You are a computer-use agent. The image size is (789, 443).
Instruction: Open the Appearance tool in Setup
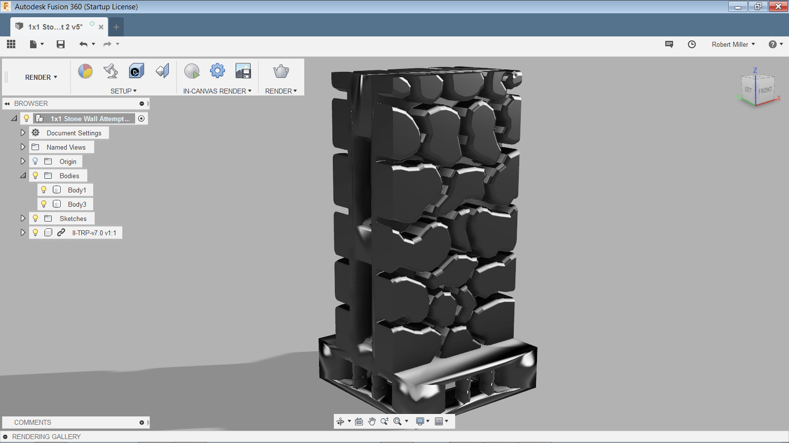[x=85, y=71]
